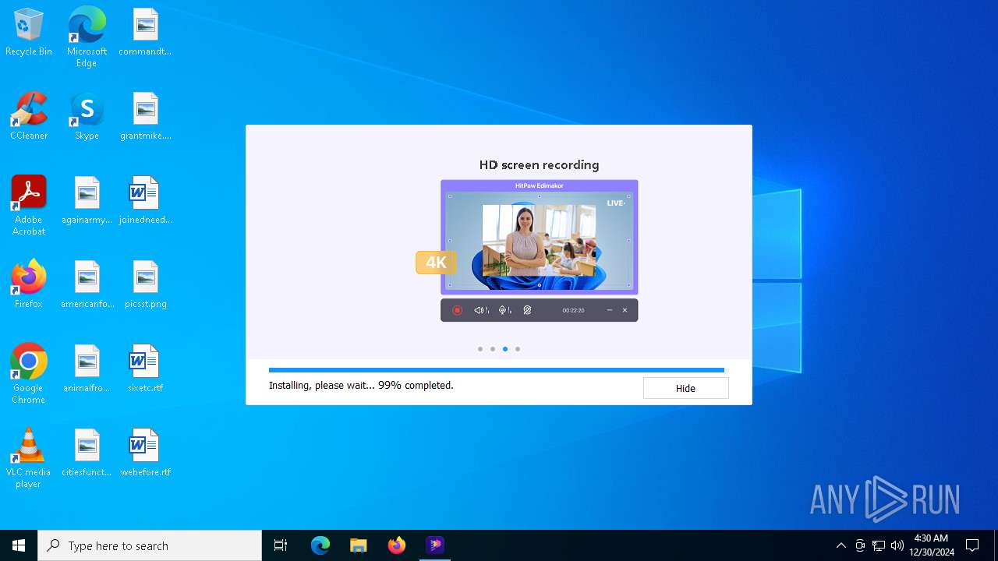Open clock and date flyout
Image resolution: width=998 pixels, height=561 pixels.
click(932, 545)
